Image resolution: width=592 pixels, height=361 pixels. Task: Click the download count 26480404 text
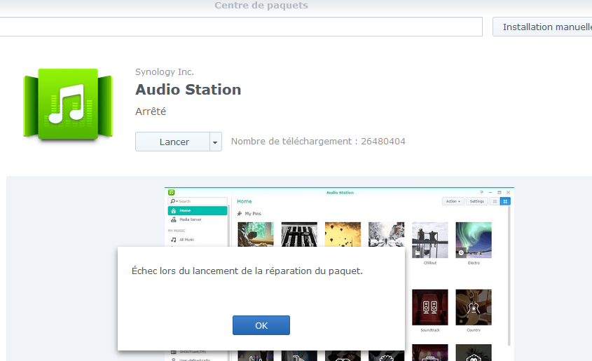pyautogui.click(x=383, y=141)
